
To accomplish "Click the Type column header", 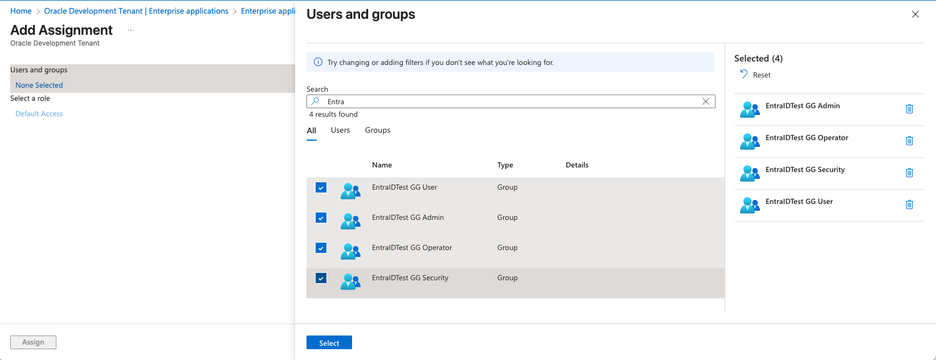I will coord(505,165).
